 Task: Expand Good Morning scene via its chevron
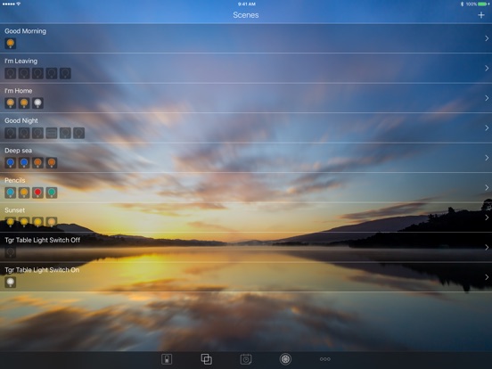487,38
